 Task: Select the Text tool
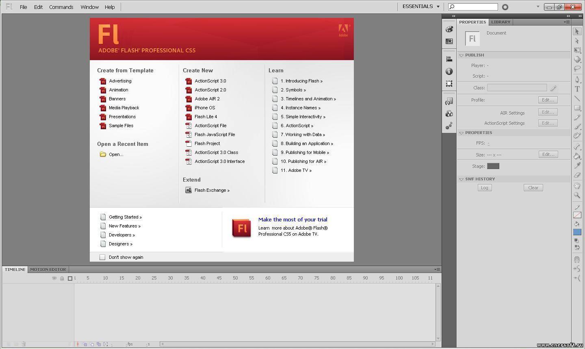(x=577, y=89)
